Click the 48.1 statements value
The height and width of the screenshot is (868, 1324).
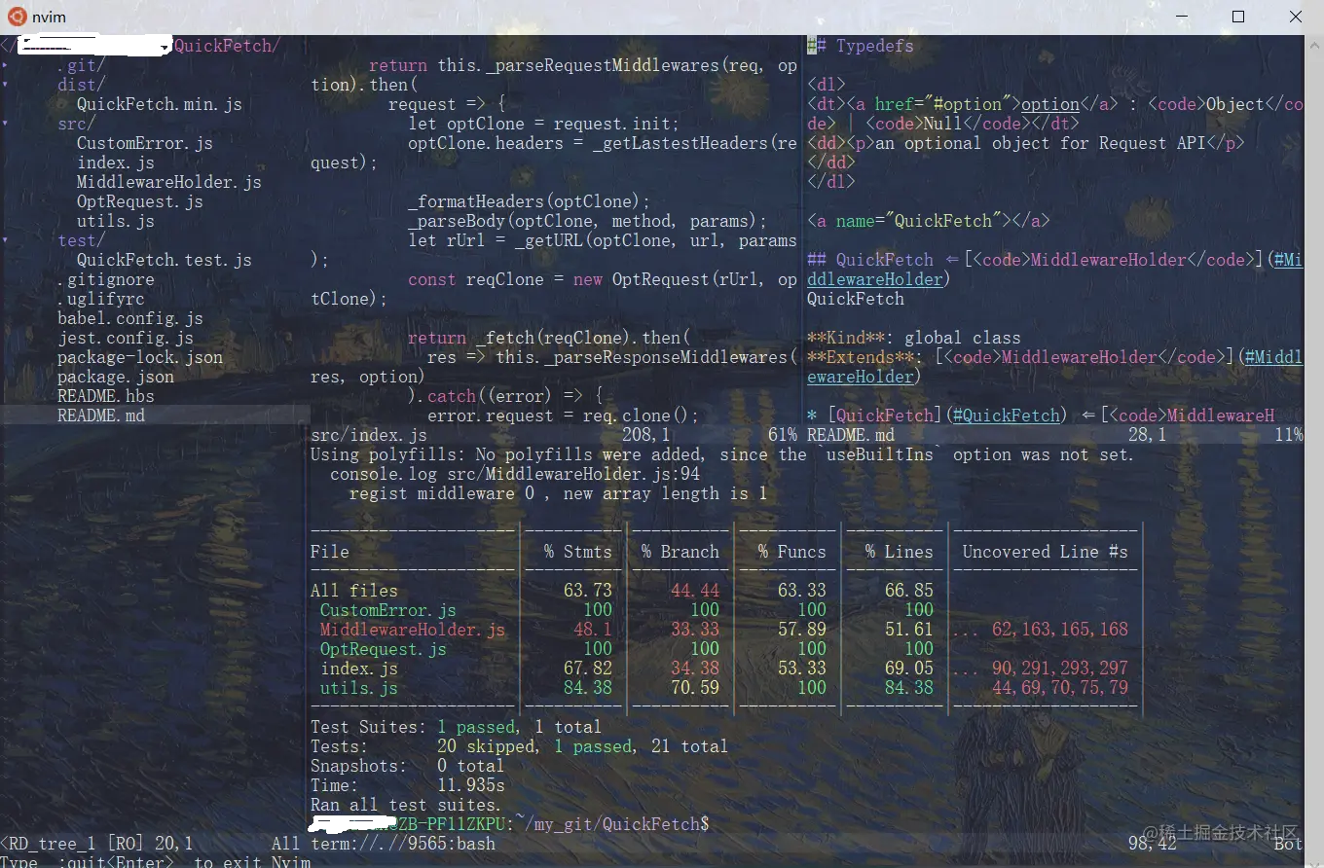click(x=593, y=630)
